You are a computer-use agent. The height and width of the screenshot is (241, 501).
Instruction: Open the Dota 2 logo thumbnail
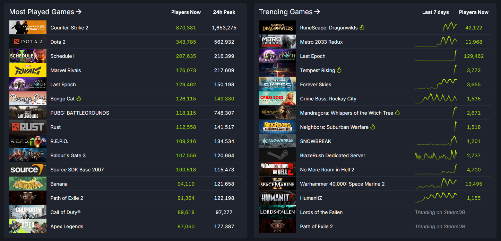28,42
